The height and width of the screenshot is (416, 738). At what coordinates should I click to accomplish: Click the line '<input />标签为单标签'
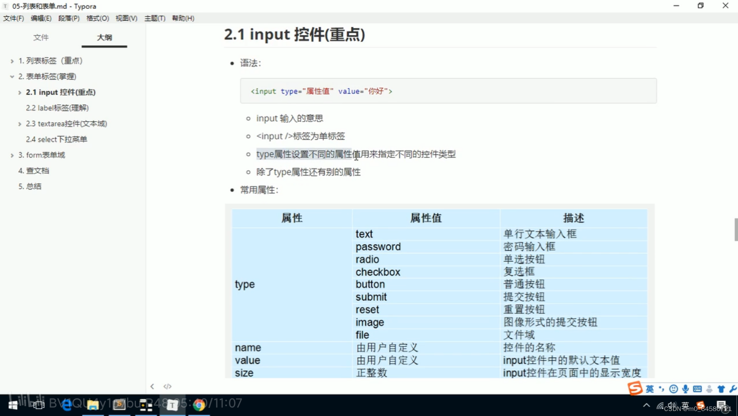301,136
